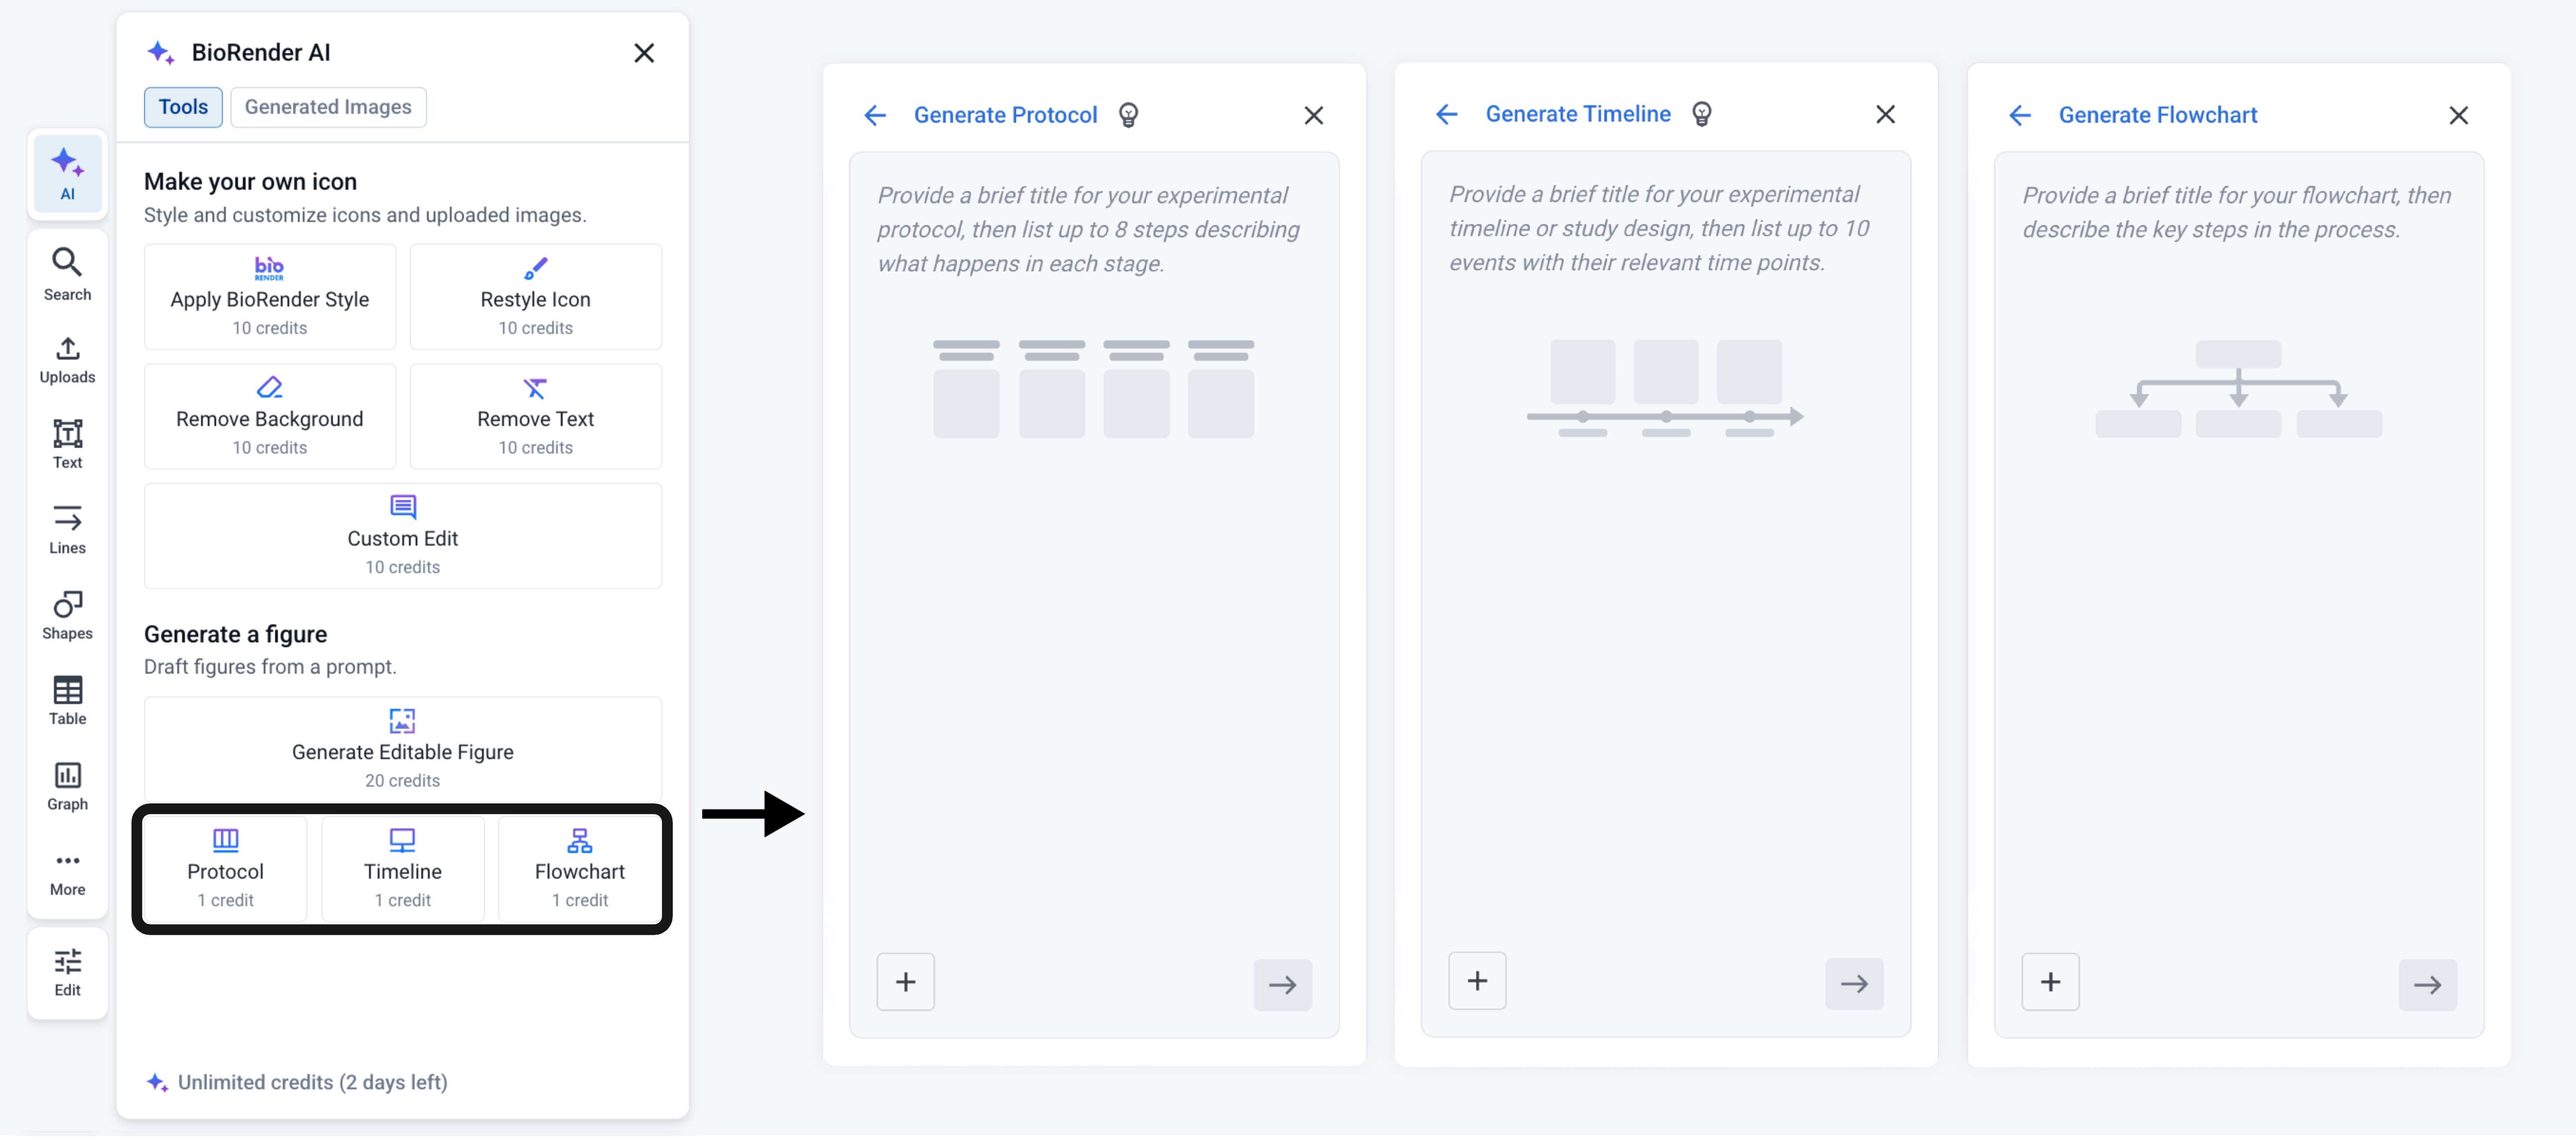Switch to the Generated Images tab
The width and height of the screenshot is (2576, 1140).
(x=328, y=107)
